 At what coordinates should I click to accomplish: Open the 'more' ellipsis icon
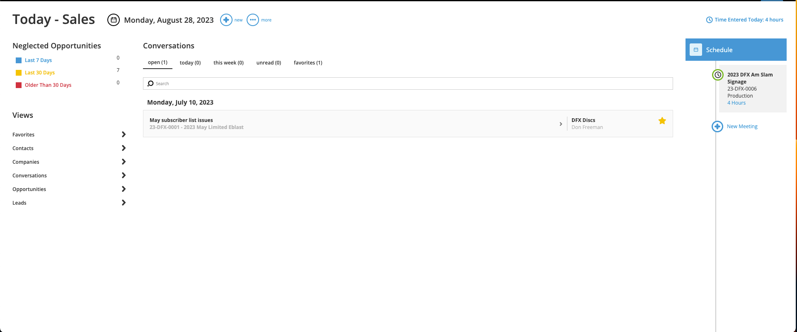pos(253,20)
